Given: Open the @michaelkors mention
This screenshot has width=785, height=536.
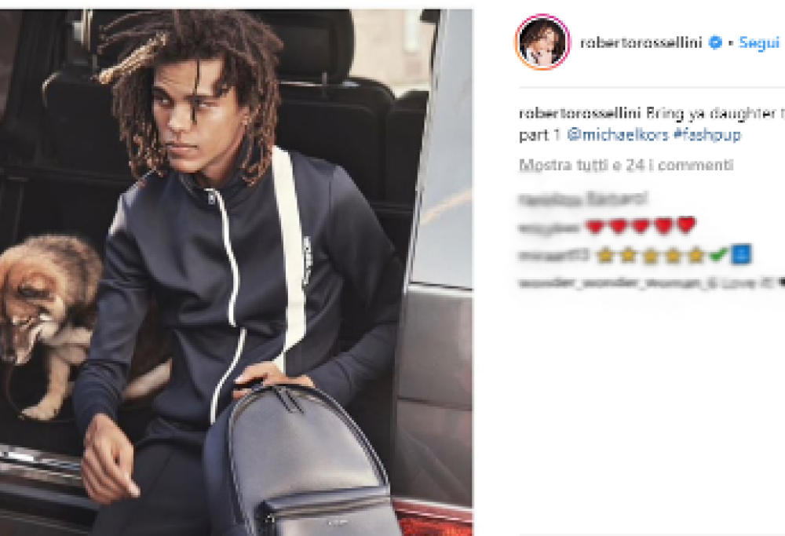Looking at the screenshot, I should [x=618, y=135].
